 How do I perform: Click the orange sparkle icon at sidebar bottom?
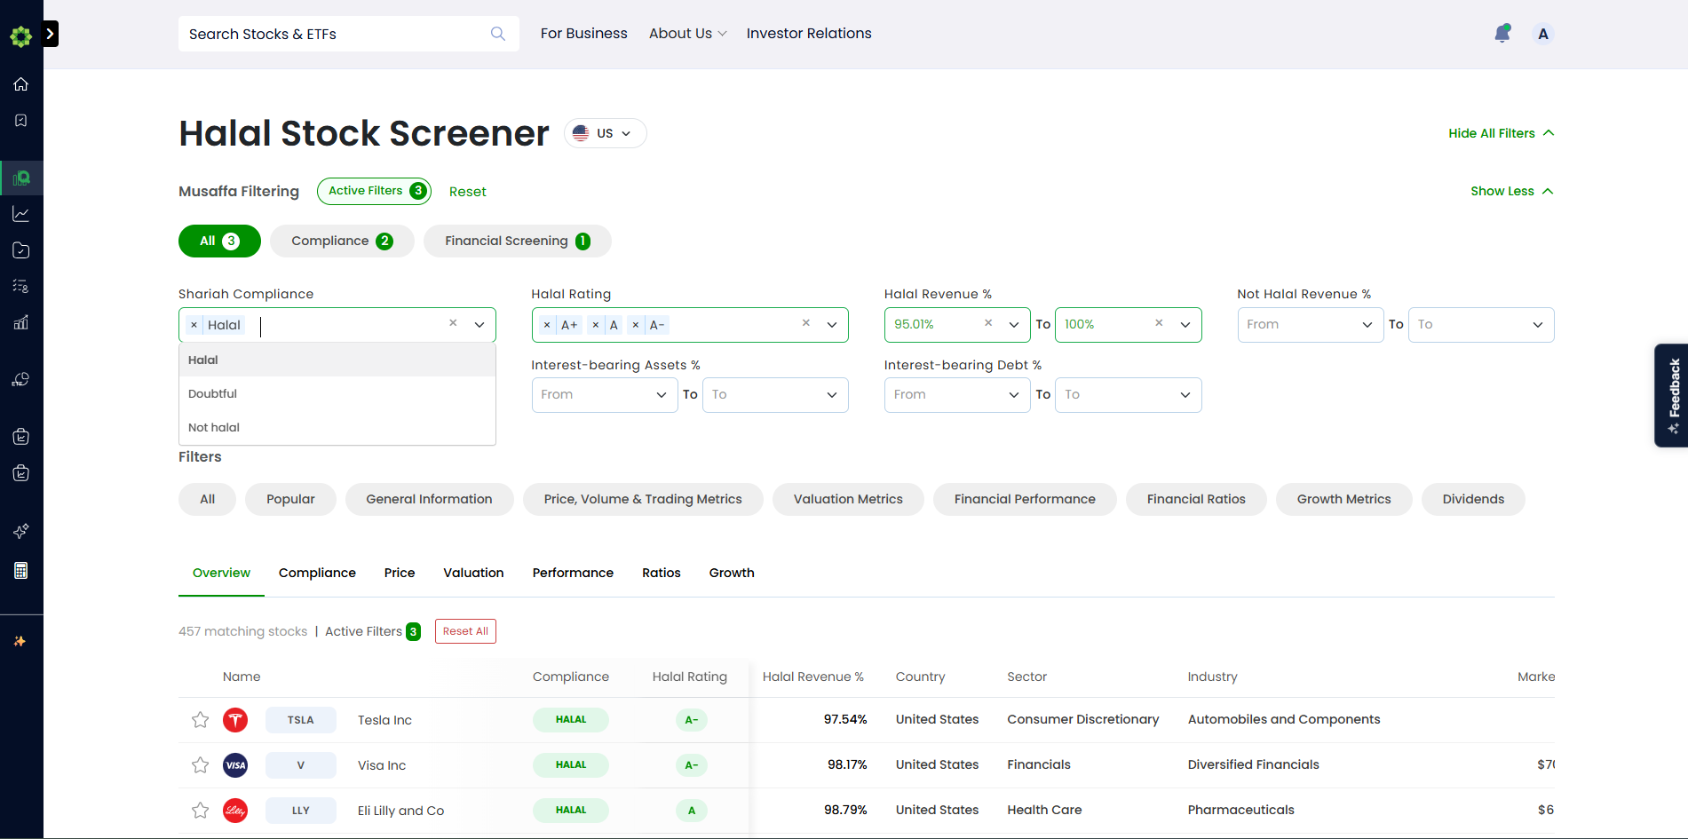(x=20, y=641)
